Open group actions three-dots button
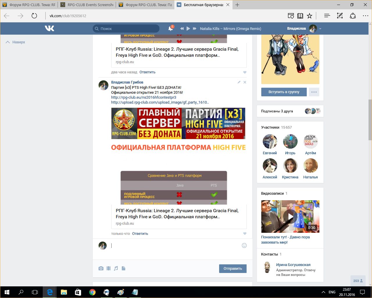Viewport: 372px width, 298px height. (x=314, y=92)
